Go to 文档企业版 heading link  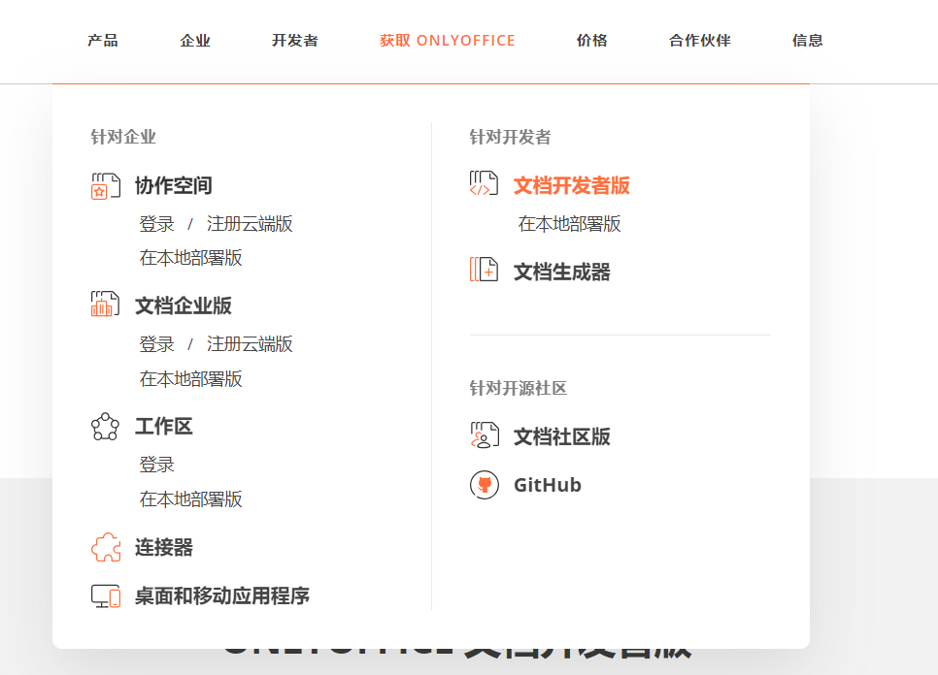pos(184,305)
